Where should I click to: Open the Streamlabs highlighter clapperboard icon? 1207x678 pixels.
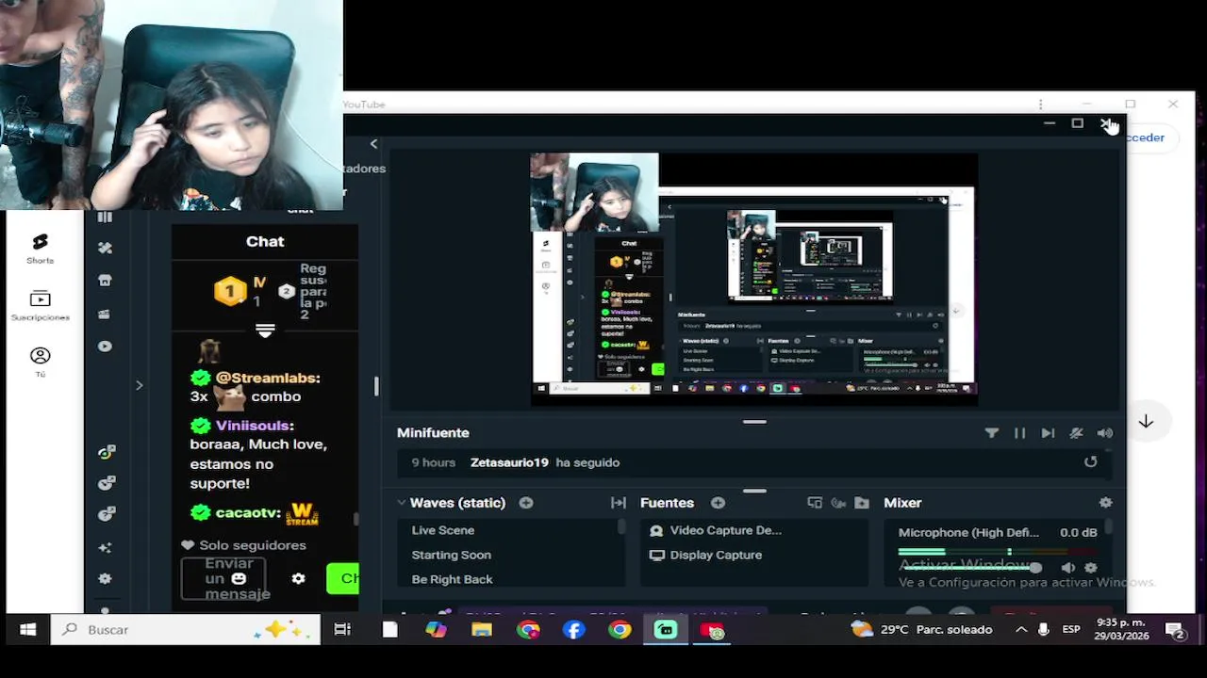(x=105, y=314)
